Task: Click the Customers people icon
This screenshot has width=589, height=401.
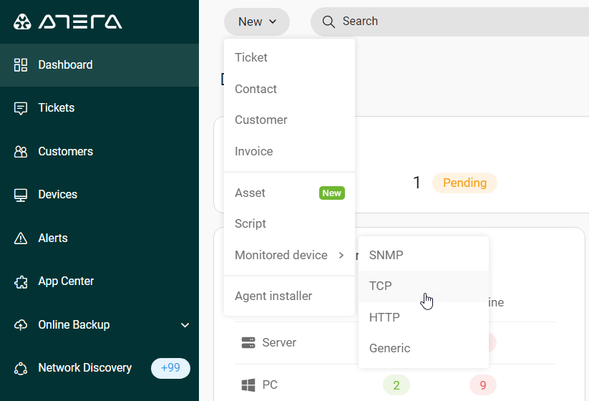Action: [x=21, y=152]
